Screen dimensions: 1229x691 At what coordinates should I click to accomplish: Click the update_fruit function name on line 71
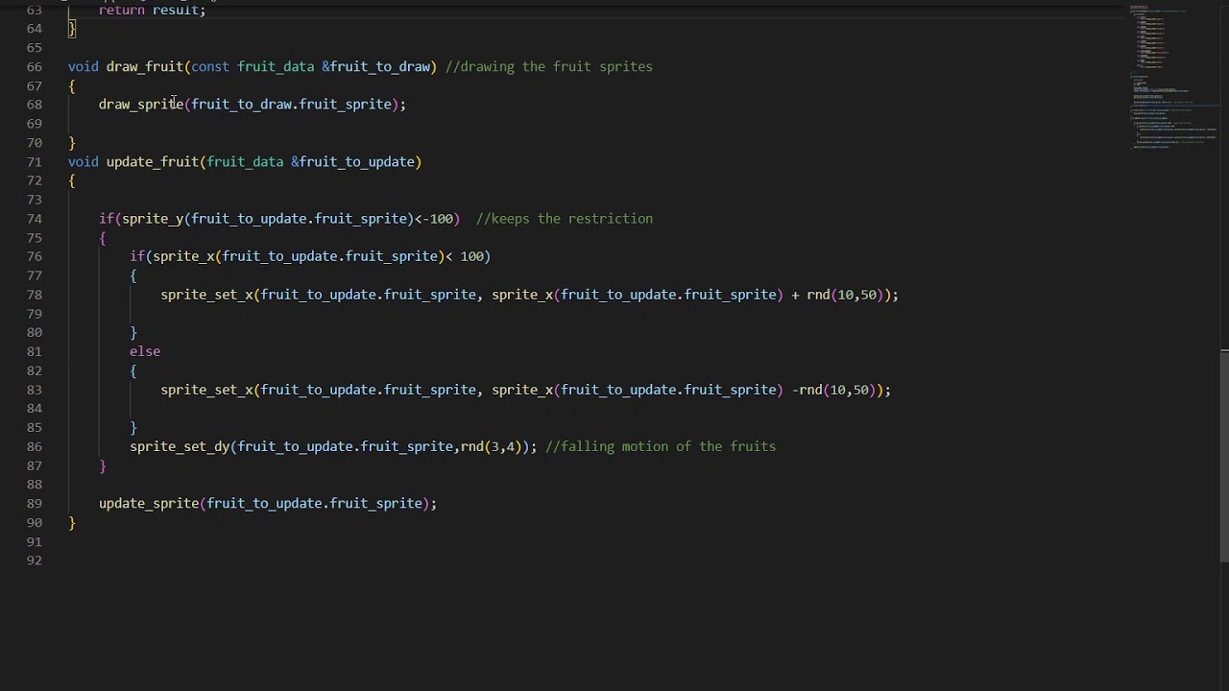pos(153,161)
